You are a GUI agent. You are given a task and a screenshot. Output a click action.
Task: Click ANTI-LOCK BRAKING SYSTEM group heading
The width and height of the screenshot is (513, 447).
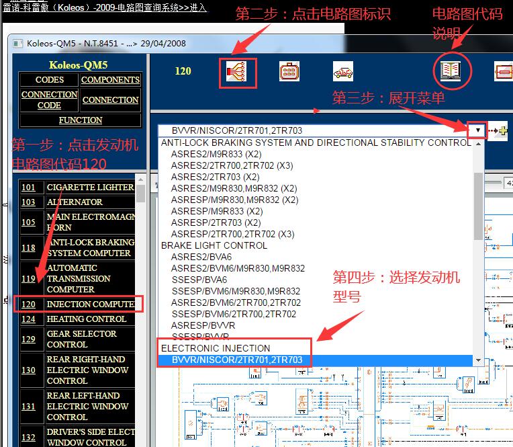(316, 143)
